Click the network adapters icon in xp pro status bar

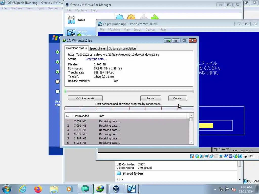(206, 156)
